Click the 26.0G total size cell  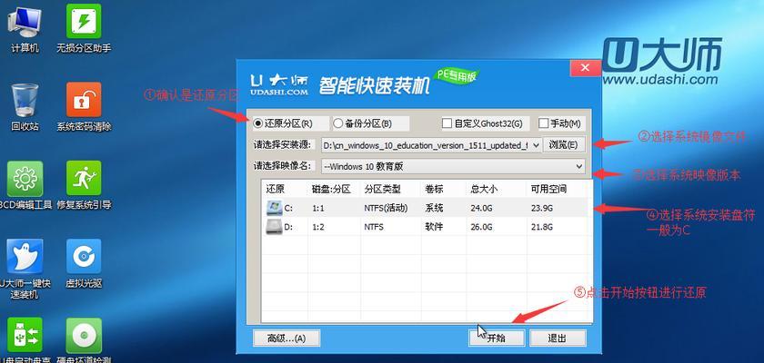(x=481, y=227)
